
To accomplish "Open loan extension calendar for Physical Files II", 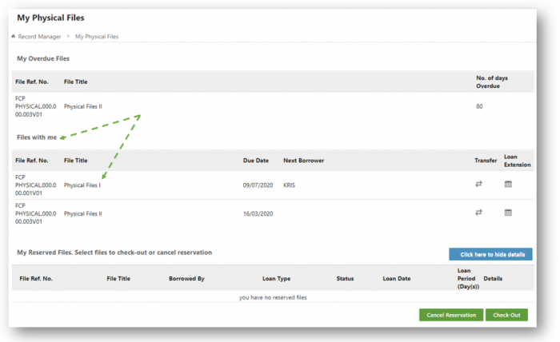I will tap(508, 213).
